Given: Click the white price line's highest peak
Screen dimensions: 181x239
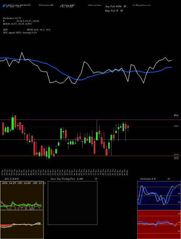Looking at the screenshot, I should (22, 53).
